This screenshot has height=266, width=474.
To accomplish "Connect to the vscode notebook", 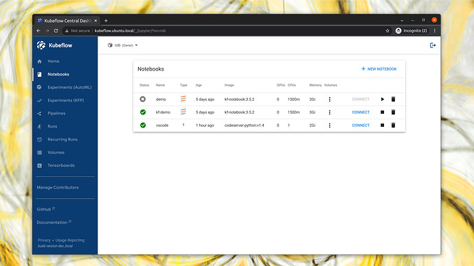I will tap(361, 125).
